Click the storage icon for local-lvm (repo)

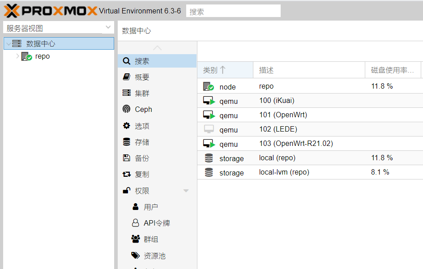(x=209, y=172)
